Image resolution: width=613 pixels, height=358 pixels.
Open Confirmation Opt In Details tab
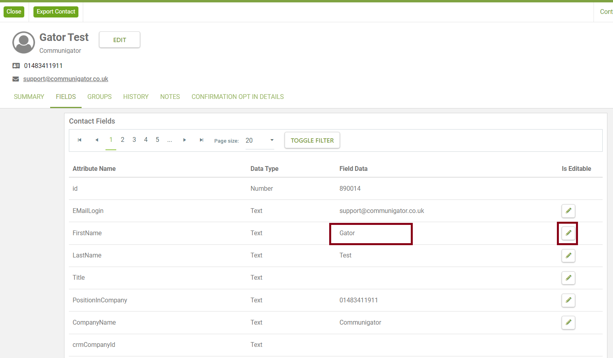pos(238,97)
